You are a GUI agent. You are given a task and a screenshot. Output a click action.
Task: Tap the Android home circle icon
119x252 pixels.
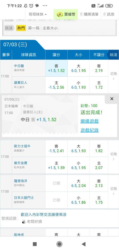pyautogui.click(x=59, y=244)
